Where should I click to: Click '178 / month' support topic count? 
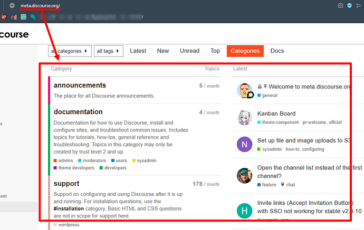[206, 184]
